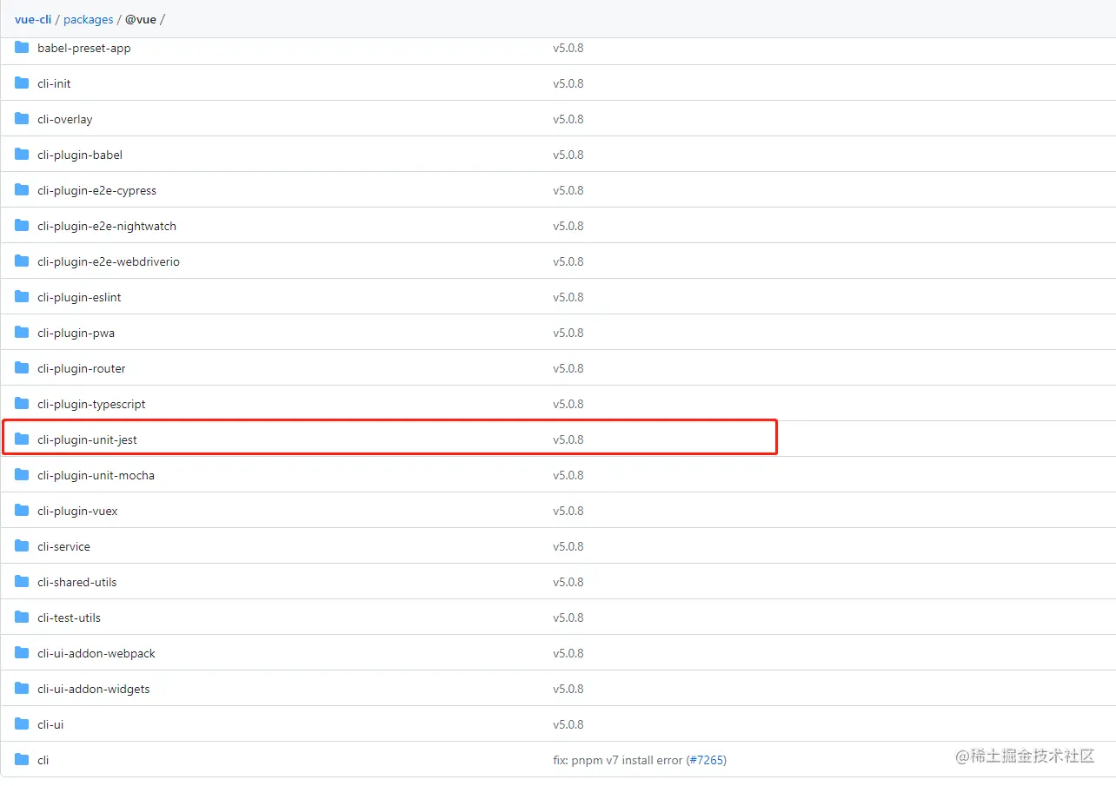The width and height of the screenshot is (1116, 786).
Task: Click the v5.0.8 commit for cli-overlay
Action: coord(568,120)
